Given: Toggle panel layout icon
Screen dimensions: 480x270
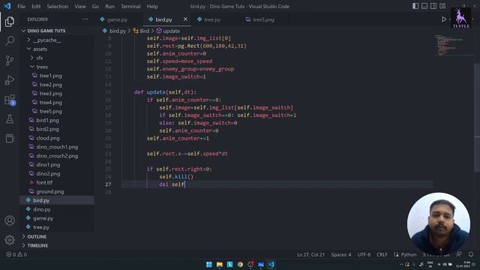Looking at the screenshot, I should pyautogui.click(x=424, y=6).
